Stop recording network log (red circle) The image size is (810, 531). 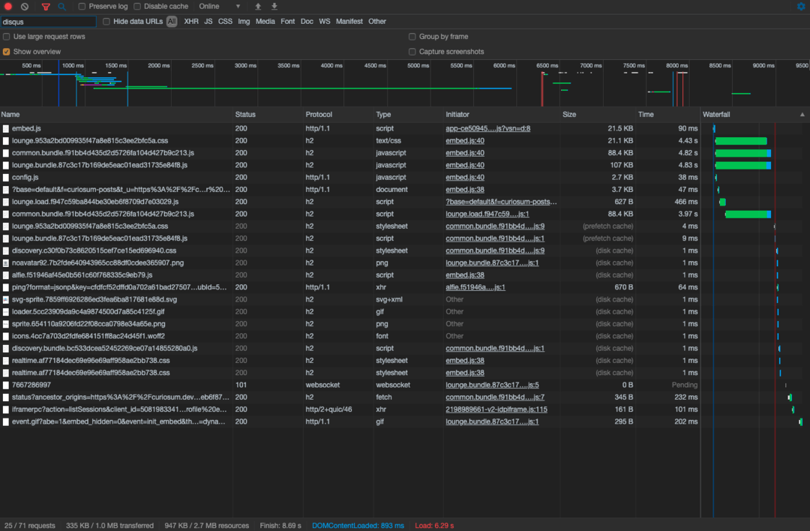pyautogui.click(x=8, y=7)
